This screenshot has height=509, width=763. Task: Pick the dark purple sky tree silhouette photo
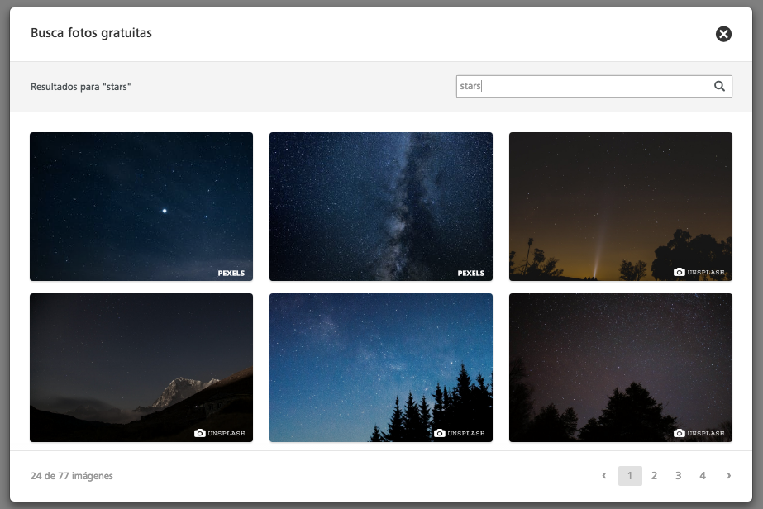[621, 368]
